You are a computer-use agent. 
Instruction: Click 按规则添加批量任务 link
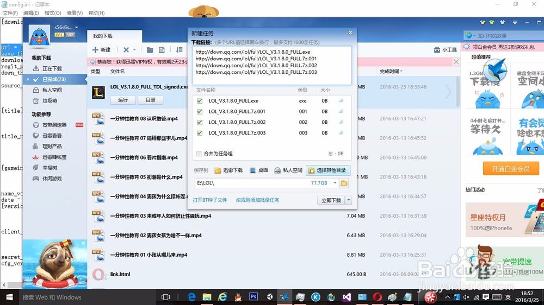(x=257, y=200)
